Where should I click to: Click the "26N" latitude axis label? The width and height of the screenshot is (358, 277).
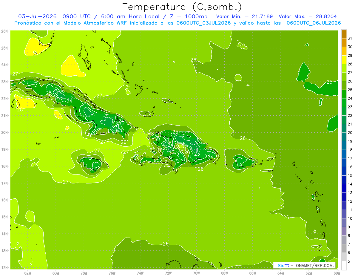(x=4, y=31)
